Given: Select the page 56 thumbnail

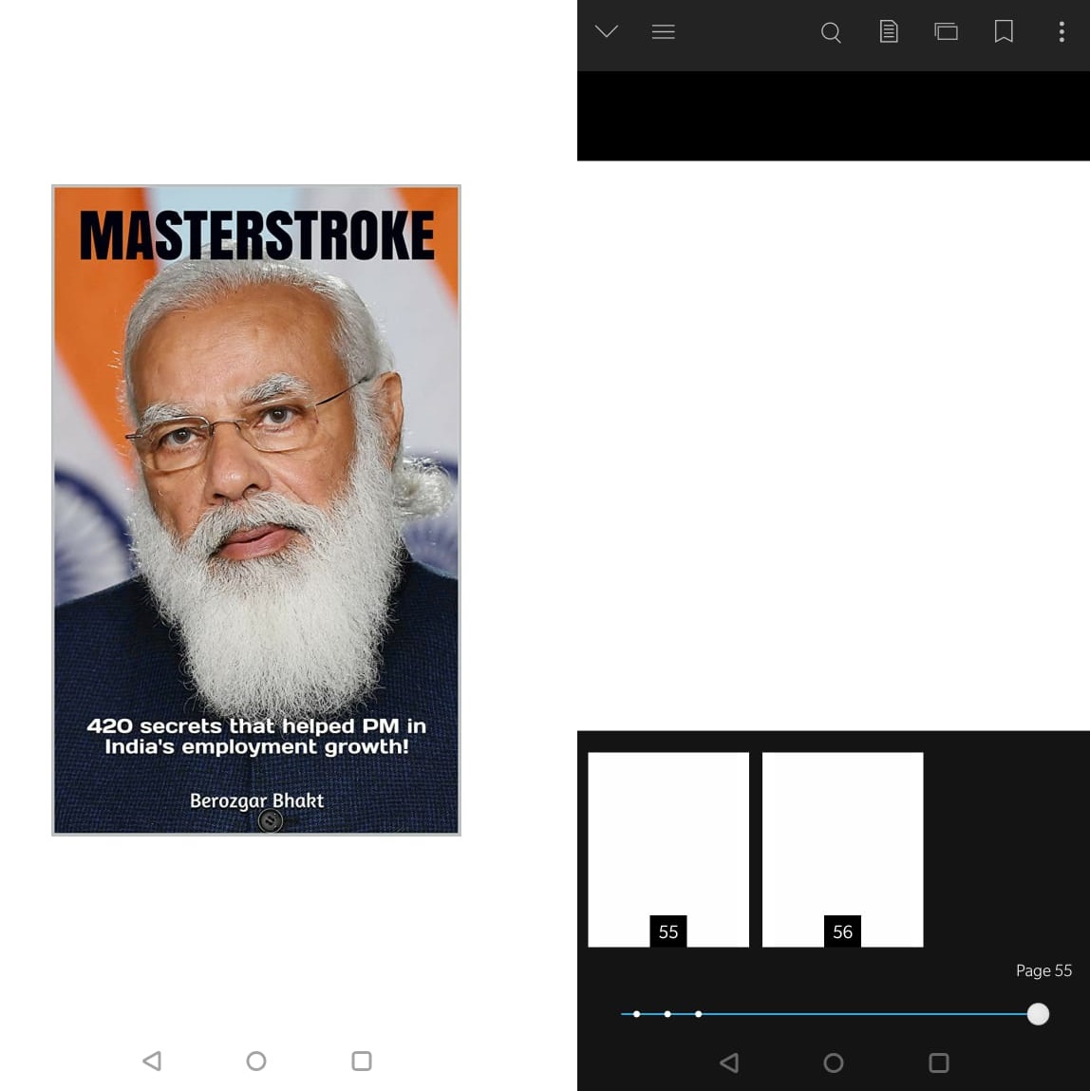Looking at the screenshot, I should (x=842, y=849).
